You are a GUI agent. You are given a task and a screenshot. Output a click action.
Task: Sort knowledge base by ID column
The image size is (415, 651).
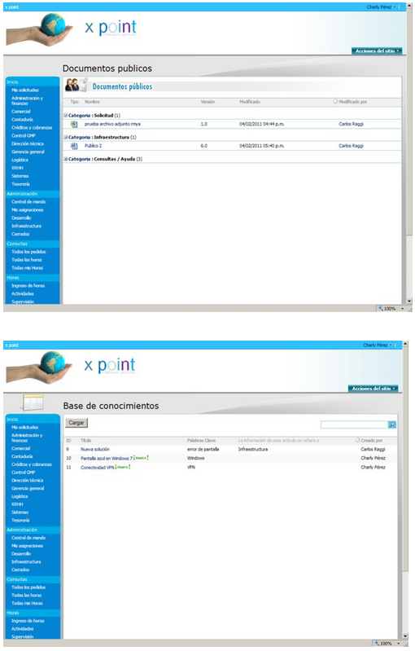[x=68, y=440]
